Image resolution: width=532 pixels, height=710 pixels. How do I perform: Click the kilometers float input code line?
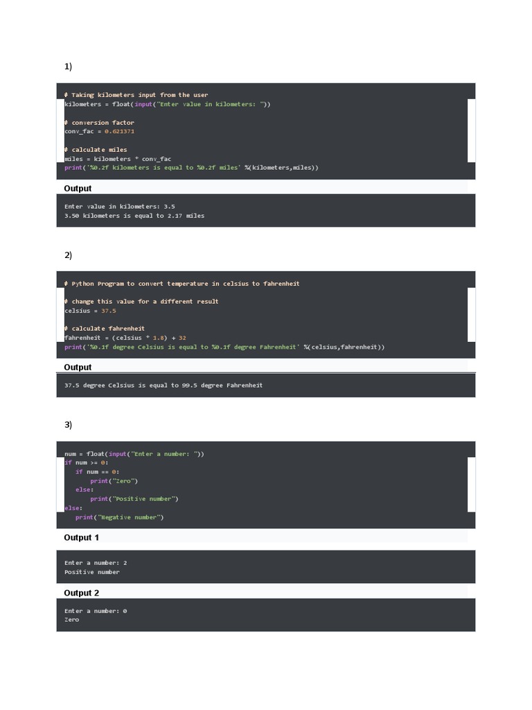click(167, 104)
